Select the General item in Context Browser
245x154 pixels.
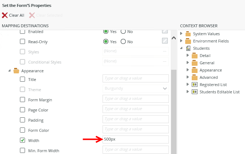point(207,63)
